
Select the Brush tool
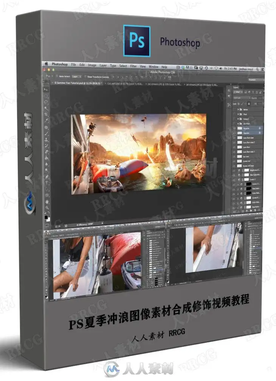[x=46, y=134]
